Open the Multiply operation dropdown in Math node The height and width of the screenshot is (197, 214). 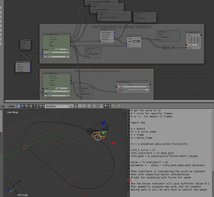[137, 41]
